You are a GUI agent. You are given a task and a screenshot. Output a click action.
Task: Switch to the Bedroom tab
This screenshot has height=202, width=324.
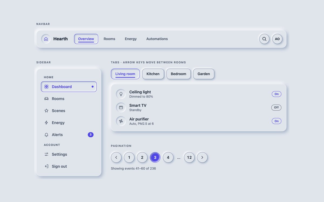coord(178,74)
